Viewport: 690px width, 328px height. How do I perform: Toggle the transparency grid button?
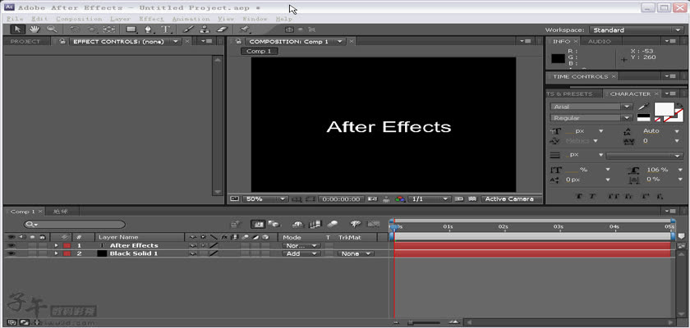[472, 199]
